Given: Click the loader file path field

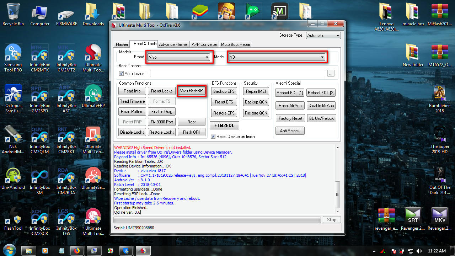Looking at the screenshot, I should pyautogui.click(x=237, y=74).
